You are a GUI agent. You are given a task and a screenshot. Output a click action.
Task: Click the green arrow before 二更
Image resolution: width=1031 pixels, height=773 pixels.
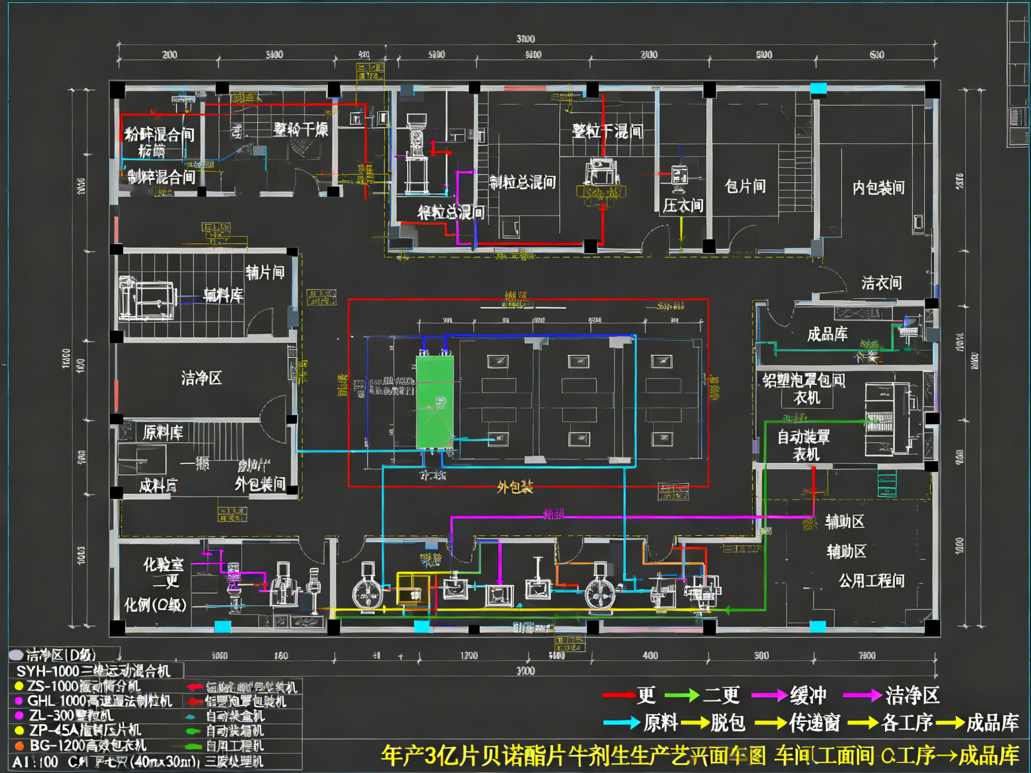pyautogui.click(x=682, y=695)
